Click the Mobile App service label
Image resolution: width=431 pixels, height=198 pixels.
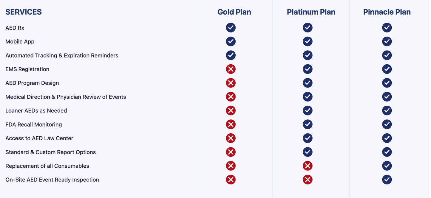pos(20,41)
